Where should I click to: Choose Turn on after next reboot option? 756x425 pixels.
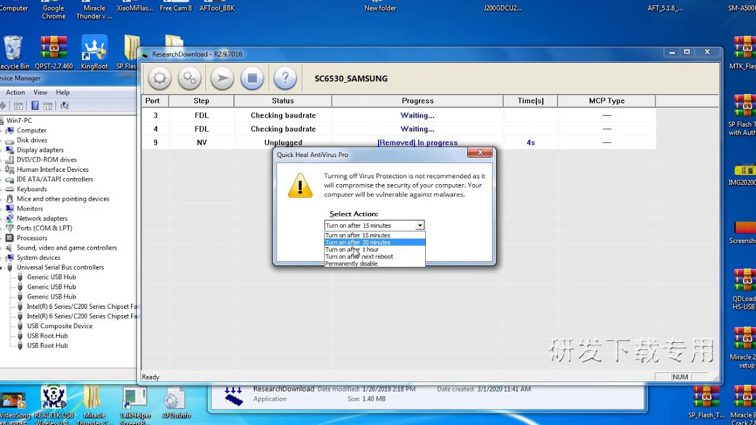374,256
